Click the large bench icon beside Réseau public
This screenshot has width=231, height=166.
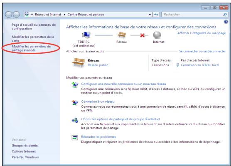(79, 62)
